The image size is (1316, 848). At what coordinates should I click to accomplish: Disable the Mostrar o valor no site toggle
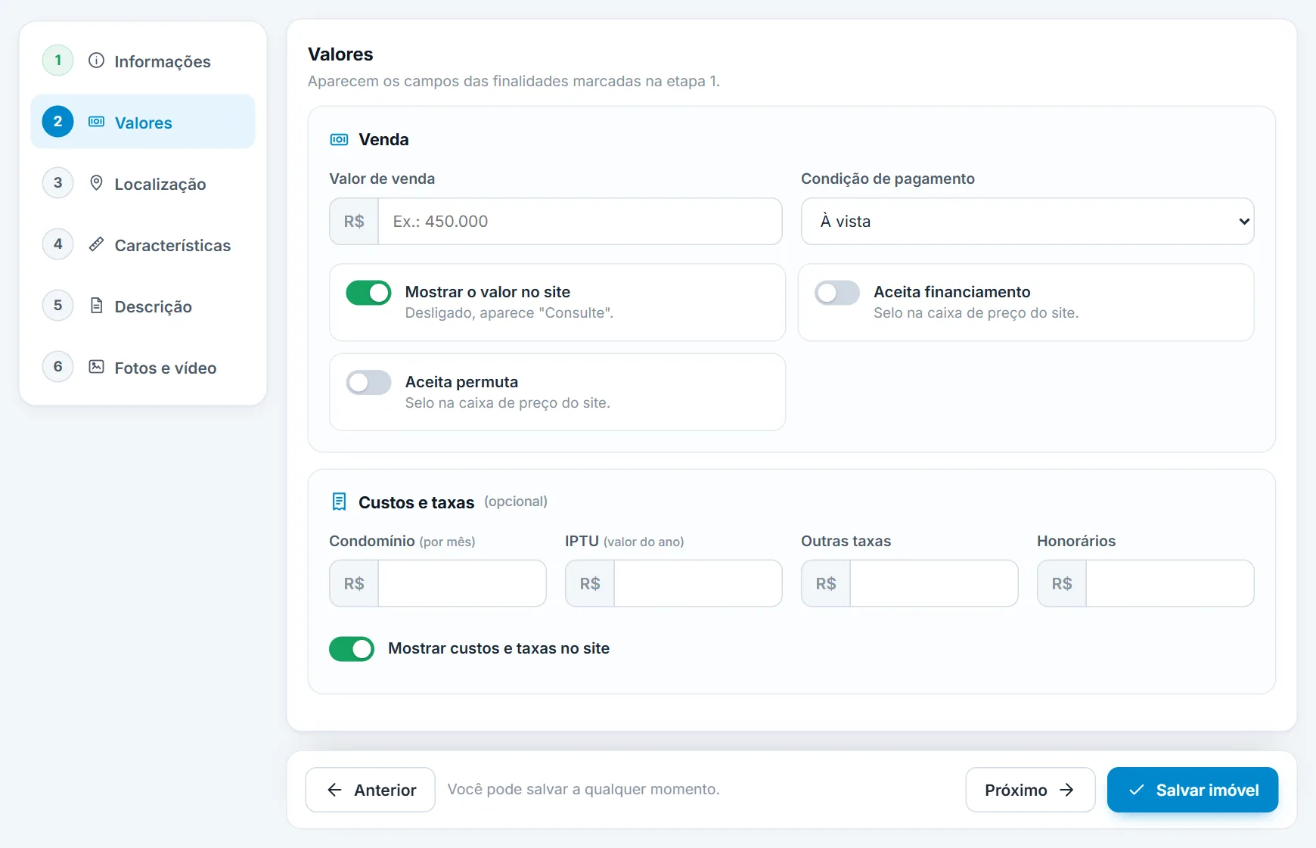(x=368, y=293)
